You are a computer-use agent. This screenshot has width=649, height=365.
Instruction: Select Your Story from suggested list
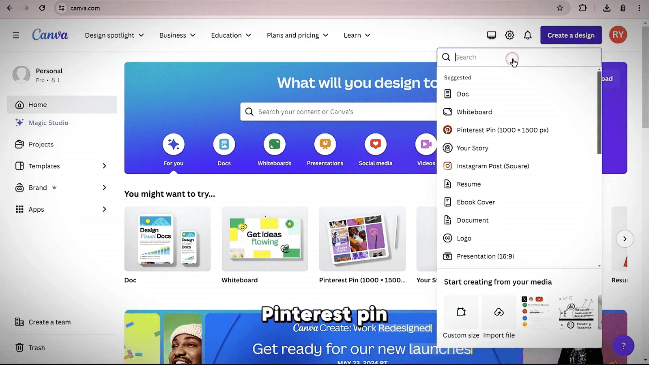click(x=518, y=148)
